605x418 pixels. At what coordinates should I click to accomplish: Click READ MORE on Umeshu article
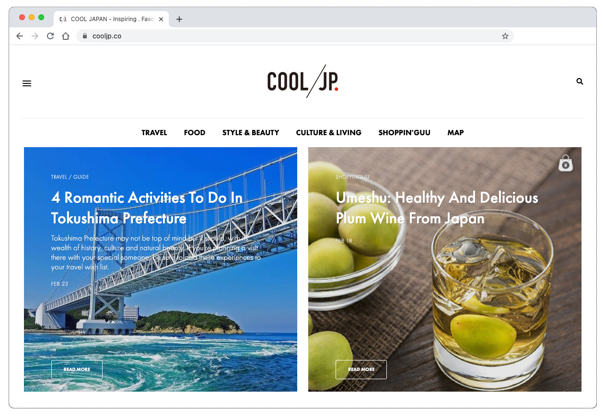click(x=361, y=370)
